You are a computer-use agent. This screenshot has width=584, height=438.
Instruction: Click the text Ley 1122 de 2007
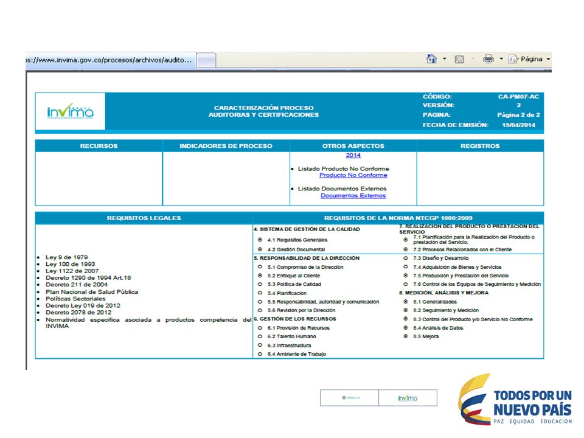pos(72,271)
